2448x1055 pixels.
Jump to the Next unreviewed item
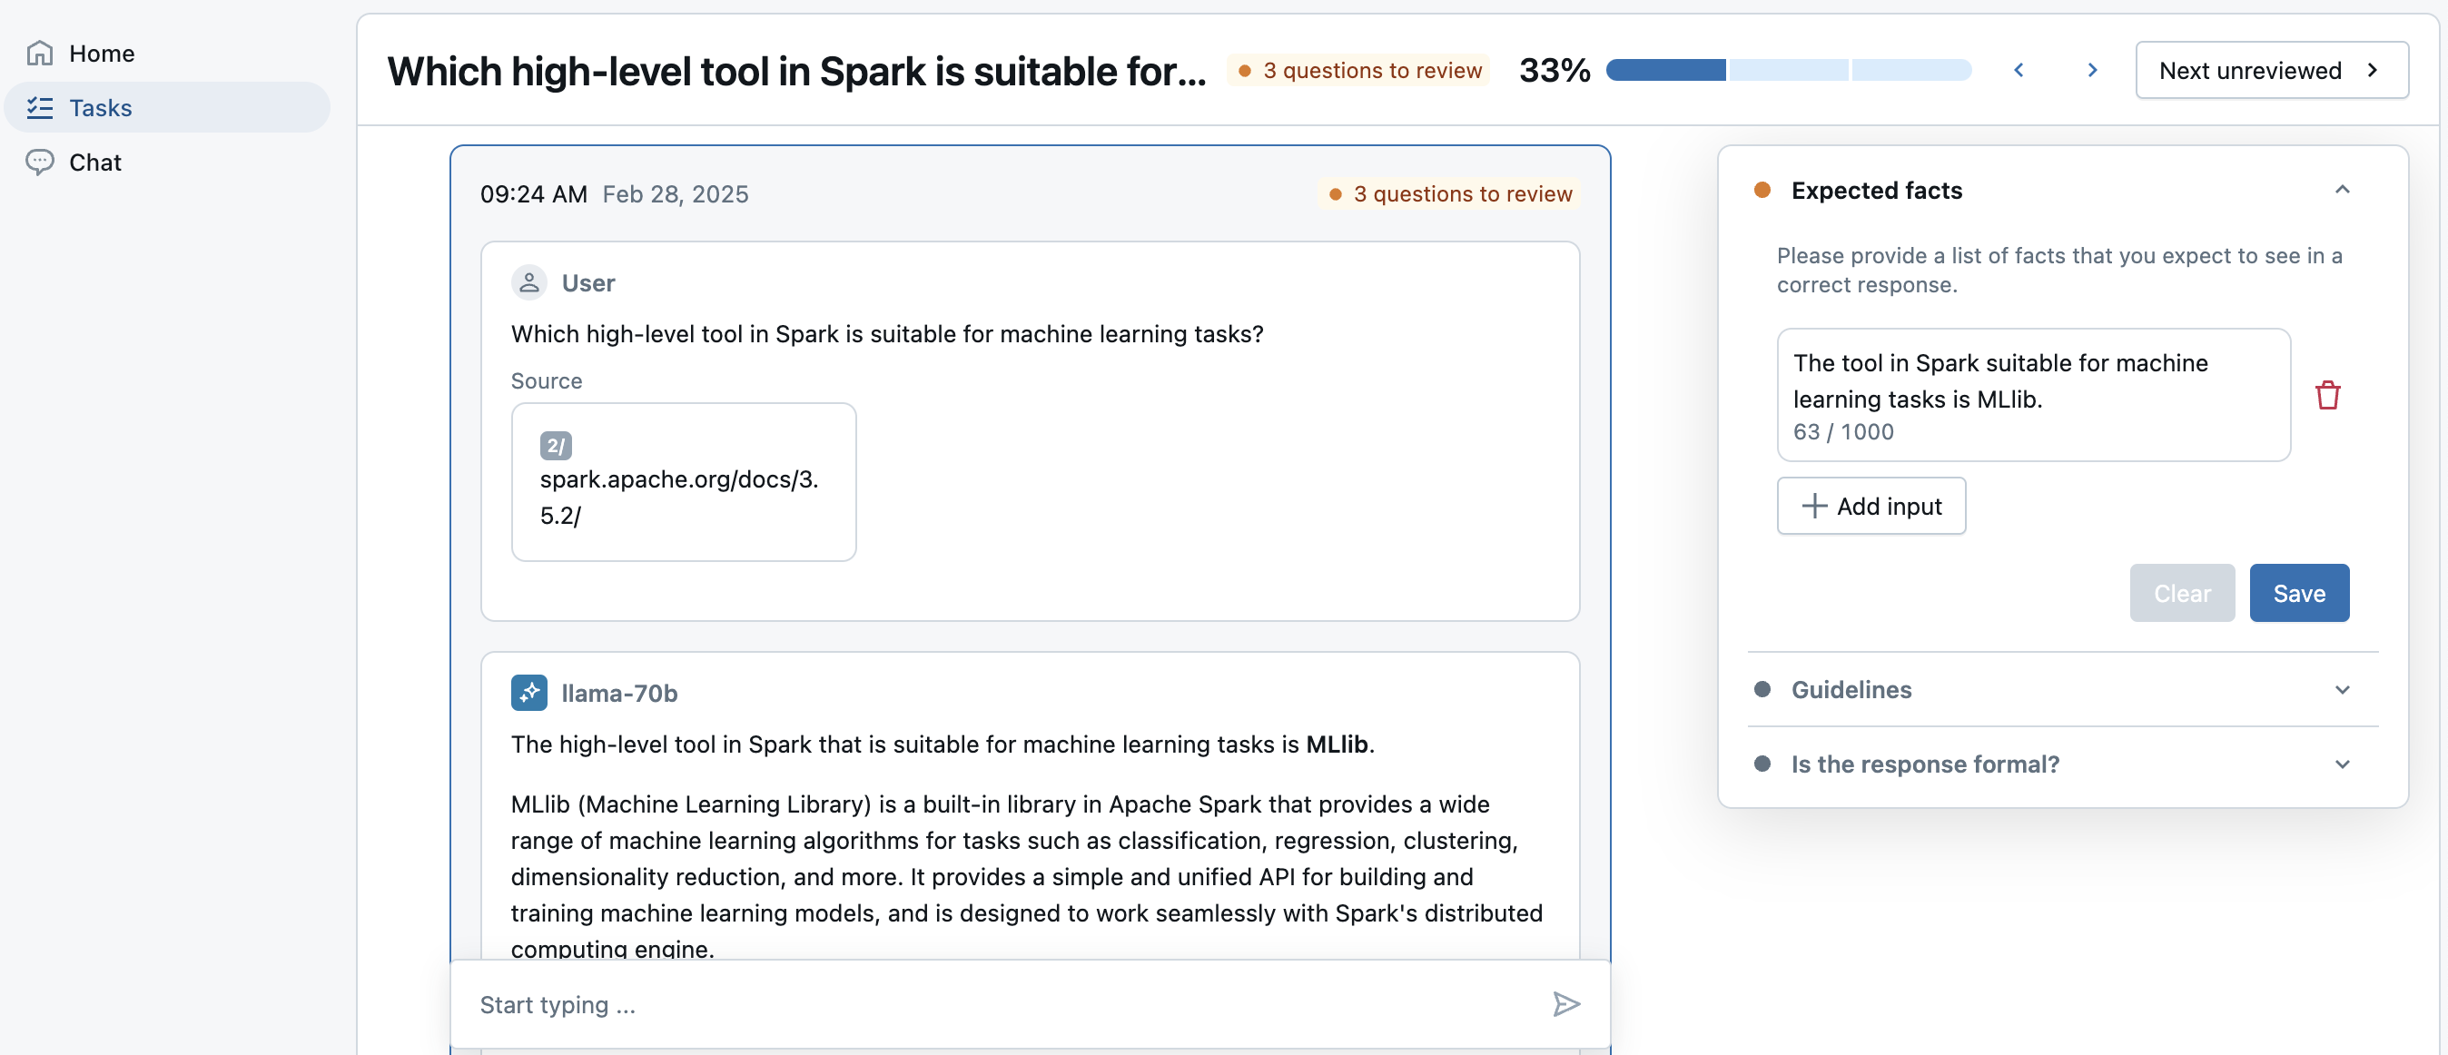[x=2271, y=70]
